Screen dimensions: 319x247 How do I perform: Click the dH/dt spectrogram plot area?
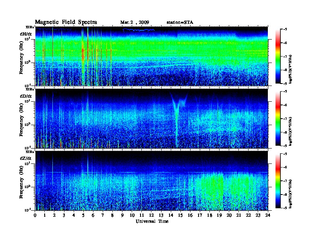pyautogui.click(x=151, y=56)
